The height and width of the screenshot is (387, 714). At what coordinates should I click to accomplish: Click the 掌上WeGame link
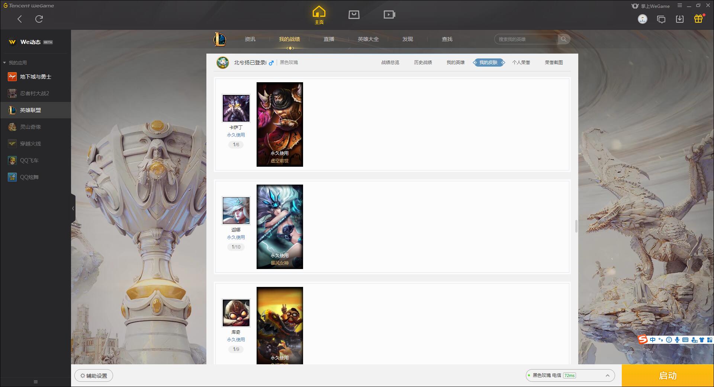point(651,6)
